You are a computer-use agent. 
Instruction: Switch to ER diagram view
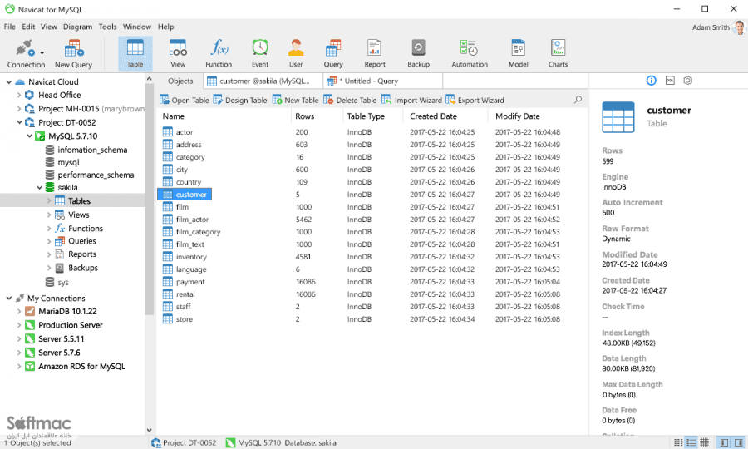click(x=705, y=442)
